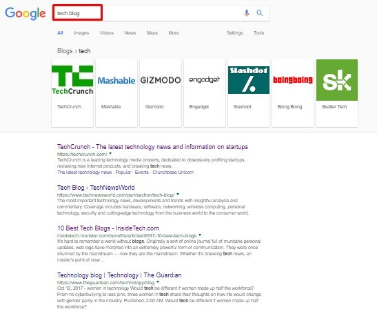Click the Mashable card label text
377x316 pixels.
[111, 107]
